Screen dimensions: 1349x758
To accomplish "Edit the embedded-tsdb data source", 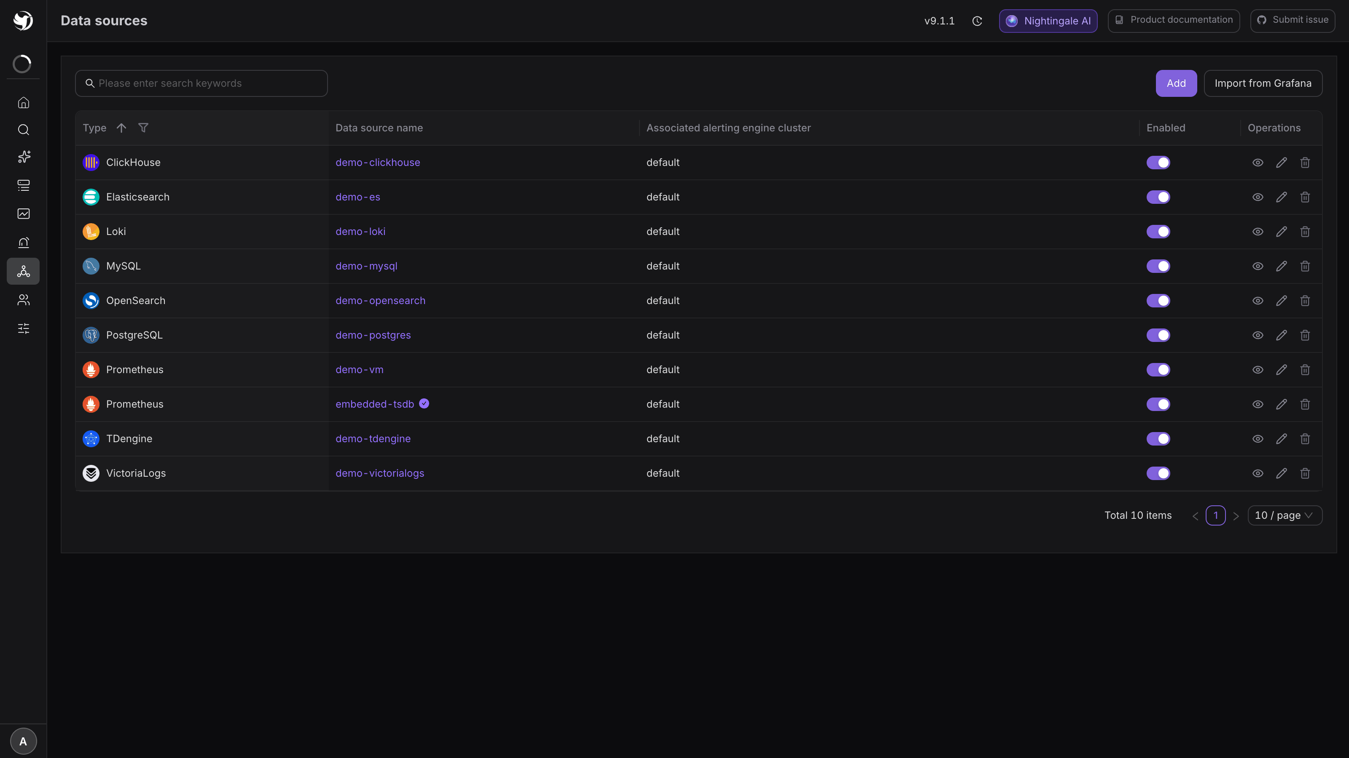I will coord(1282,404).
